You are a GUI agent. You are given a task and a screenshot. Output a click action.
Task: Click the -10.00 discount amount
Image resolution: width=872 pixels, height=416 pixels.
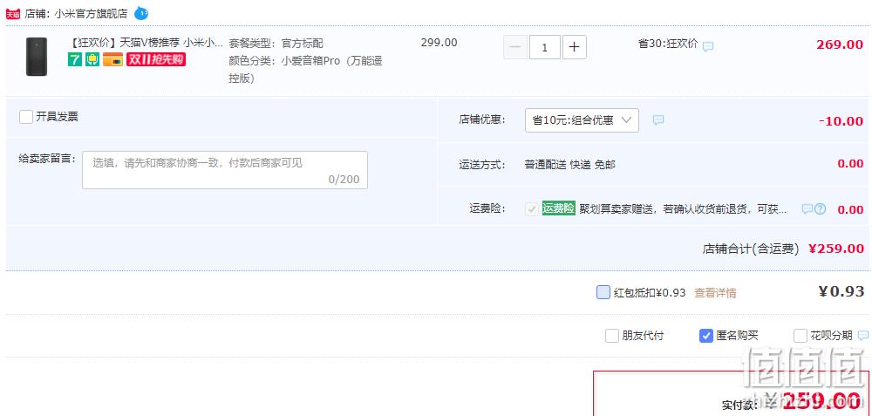click(841, 120)
